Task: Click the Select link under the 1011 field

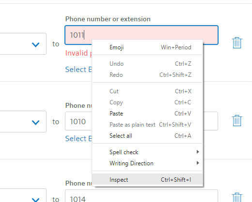Action: pyautogui.click(x=79, y=70)
